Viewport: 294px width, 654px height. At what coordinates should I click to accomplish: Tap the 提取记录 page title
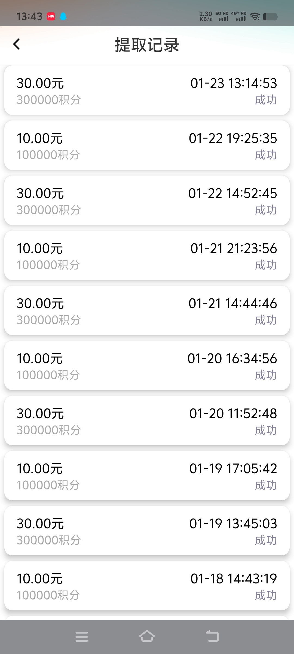[147, 45]
